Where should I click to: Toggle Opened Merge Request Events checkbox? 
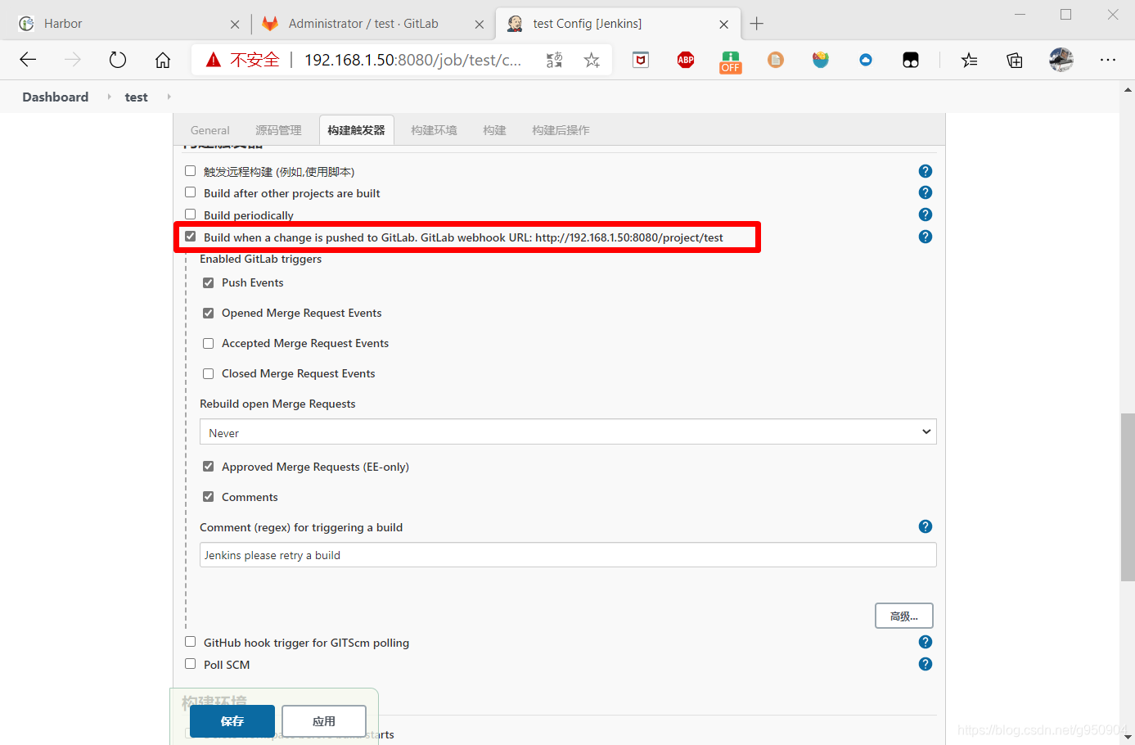[209, 313]
